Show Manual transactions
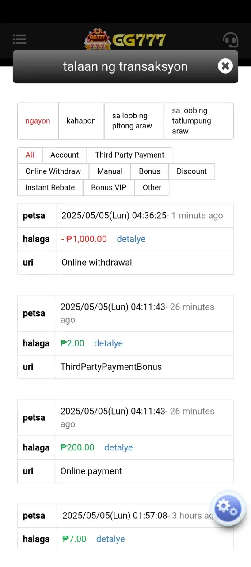This screenshot has width=251, height=567. click(x=110, y=171)
